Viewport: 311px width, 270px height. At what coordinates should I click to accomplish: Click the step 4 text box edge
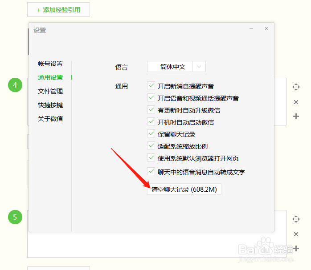click(x=280, y=101)
